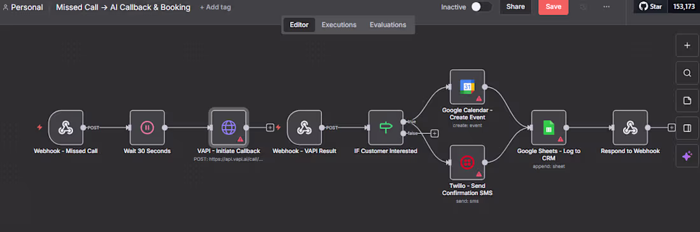This screenshot has height=232, width=700.
Task: Click the plus connector after VAPI - Initiate Callback
Action: pyautogui.click(x=270, y=128)
